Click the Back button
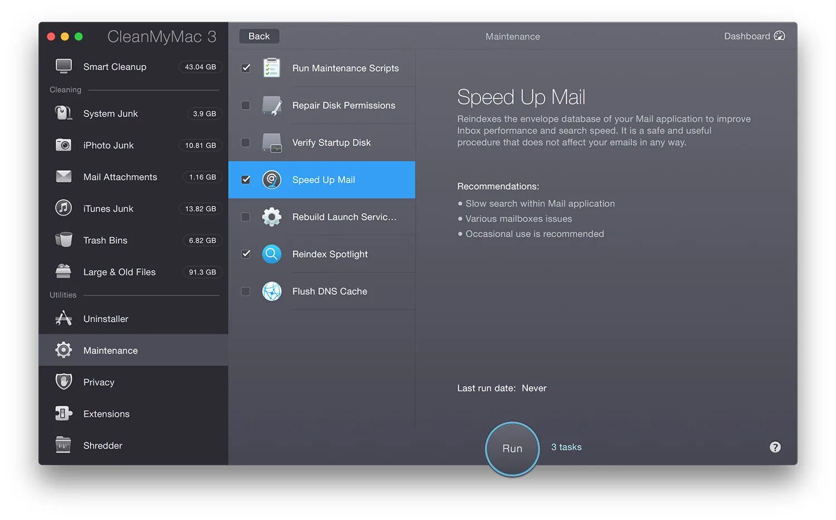The width and height of the screenshot is (836, 520). point(259,36)
